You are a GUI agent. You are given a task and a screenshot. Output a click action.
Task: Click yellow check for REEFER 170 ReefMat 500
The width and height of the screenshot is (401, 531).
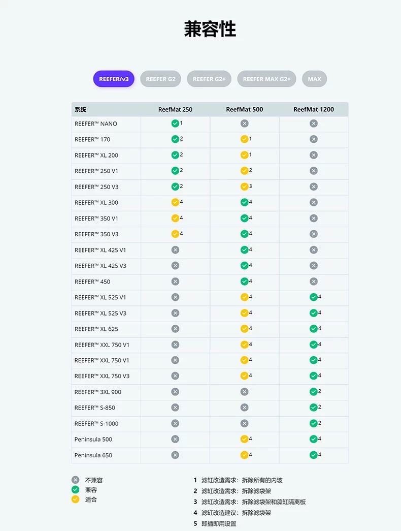[244, 139]
